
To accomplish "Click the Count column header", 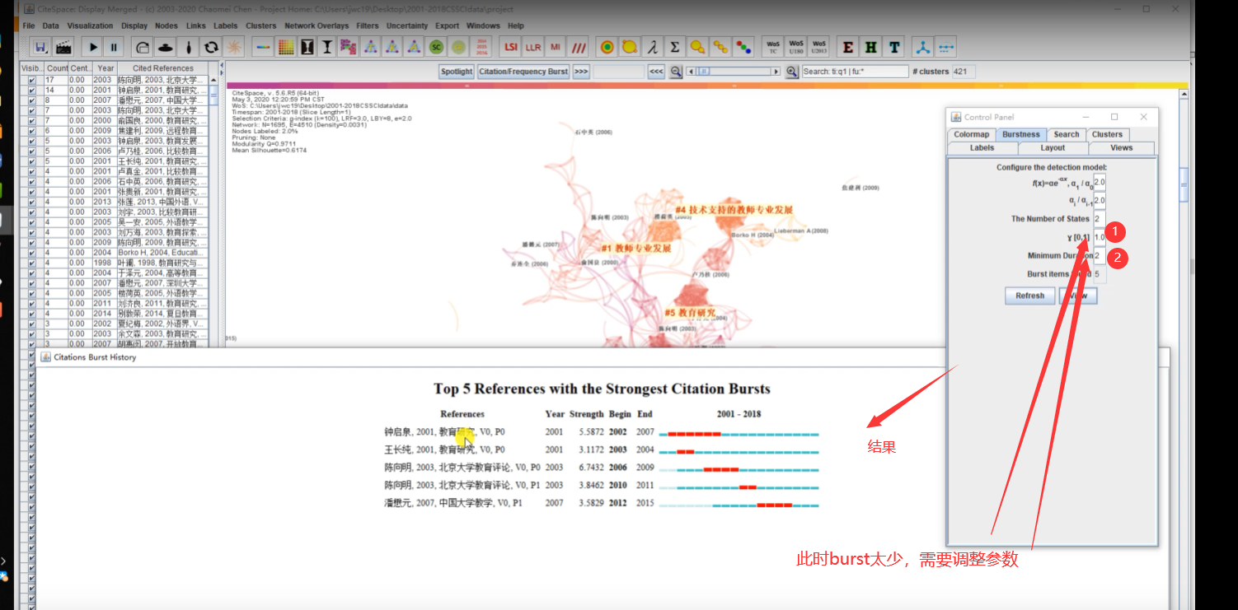I will [57, 68].
